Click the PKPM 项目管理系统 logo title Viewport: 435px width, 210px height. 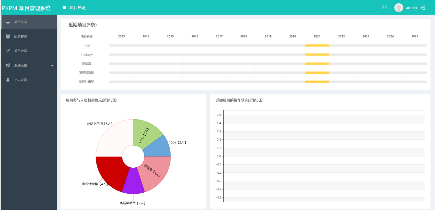click(x=26, y=8)
